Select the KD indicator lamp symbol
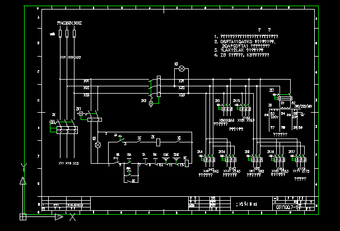This screenshot has width=340, height=231. click(x=181, y=69)
